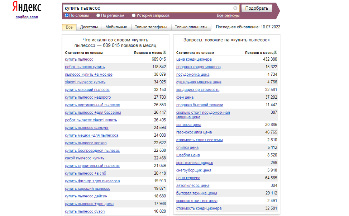This screenshot has width=349, height=216.
Task: Open the 'подбор слов' link under logo
Action: click(27, 17)
